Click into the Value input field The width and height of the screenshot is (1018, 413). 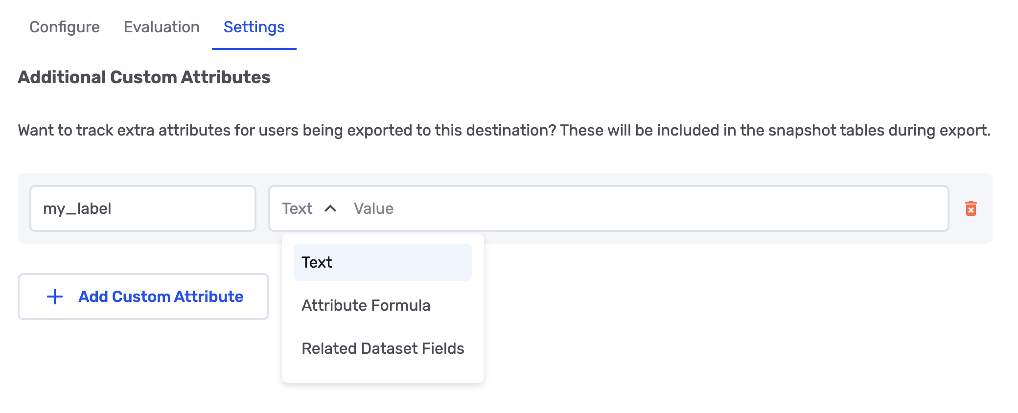[587, 208]
